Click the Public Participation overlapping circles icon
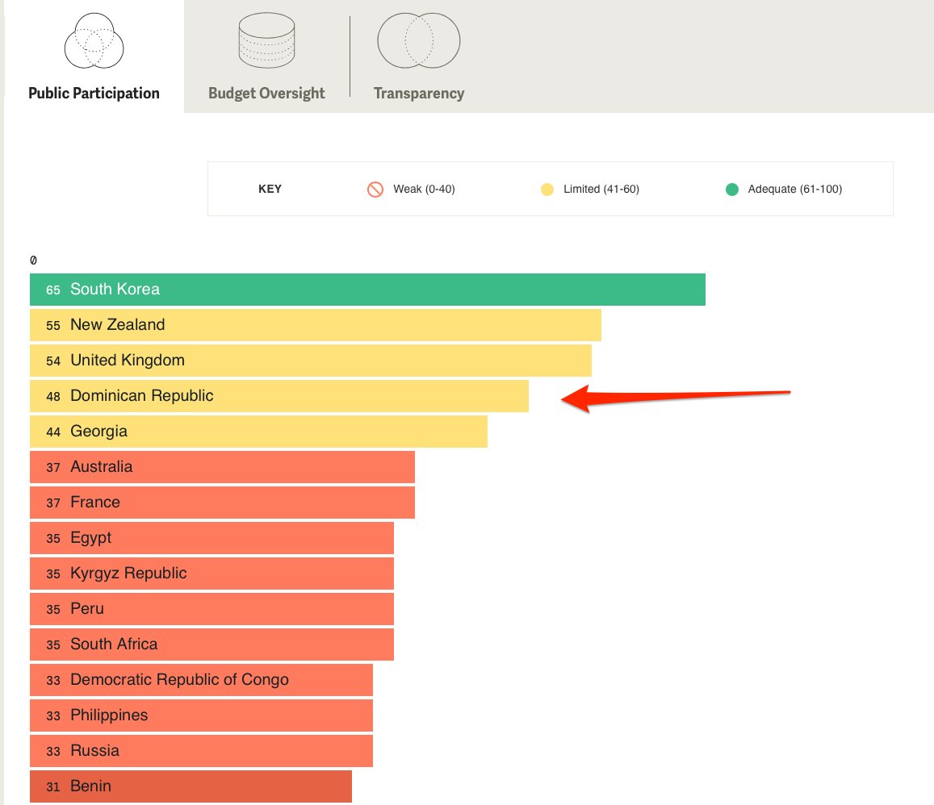The width and height of the screenshot is (934, 805). coord(94,40)
